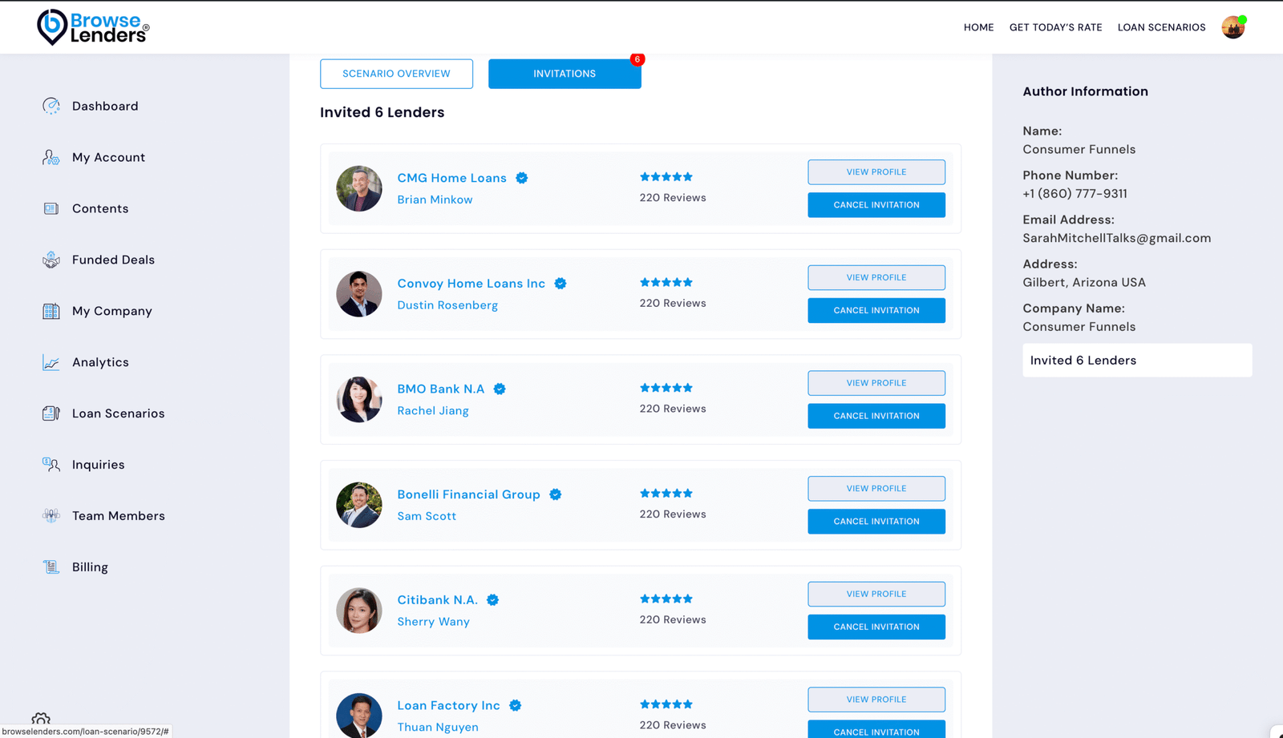Open Loan Scenarios in top navigation
1283x738 pixels.
coord(1161,27)
